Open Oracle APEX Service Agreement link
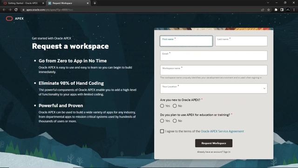 pos(222,131)
